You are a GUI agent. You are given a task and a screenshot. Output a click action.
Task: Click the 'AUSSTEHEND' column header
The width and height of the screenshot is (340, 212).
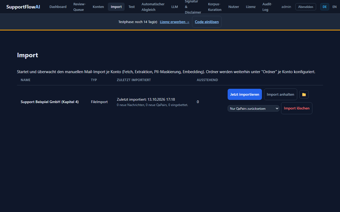coord(207,80)
